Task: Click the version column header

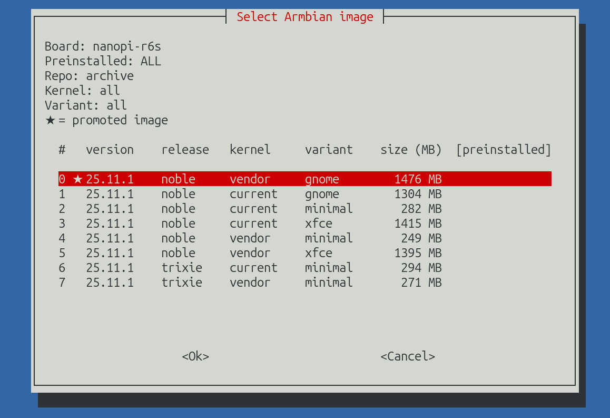Action: [110, 150]
